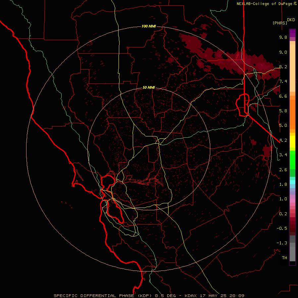
Task: Click the 7.4 scale value
Action: coord(283,81)
